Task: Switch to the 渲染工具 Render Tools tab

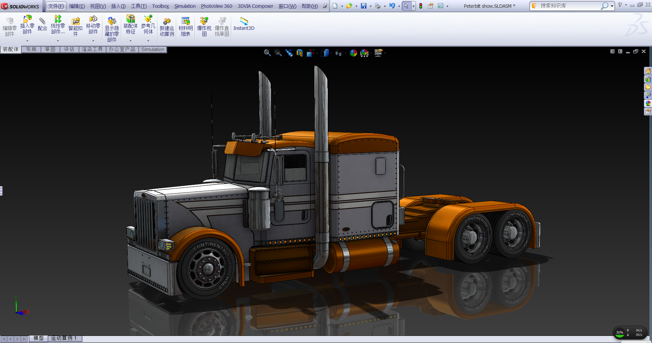Action: click(92, 49)
